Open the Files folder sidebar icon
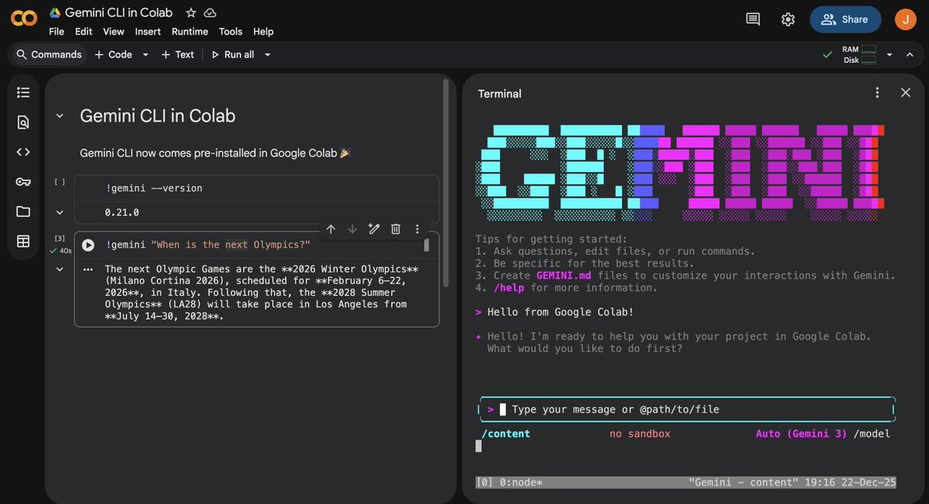929x504 pixels. point(23,211)
